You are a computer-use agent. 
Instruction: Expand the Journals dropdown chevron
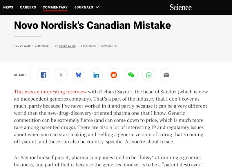(97, 7)
